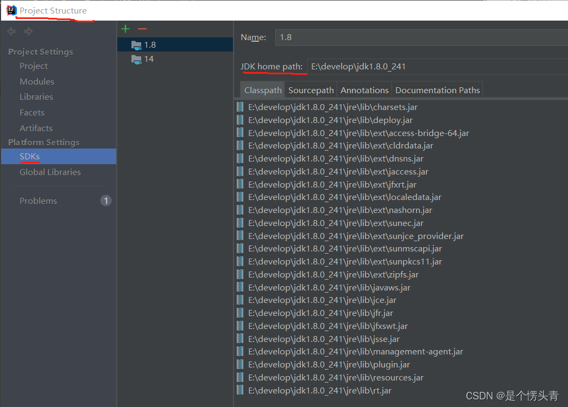Select the sunmscapi.jar classpath entry

345,249
